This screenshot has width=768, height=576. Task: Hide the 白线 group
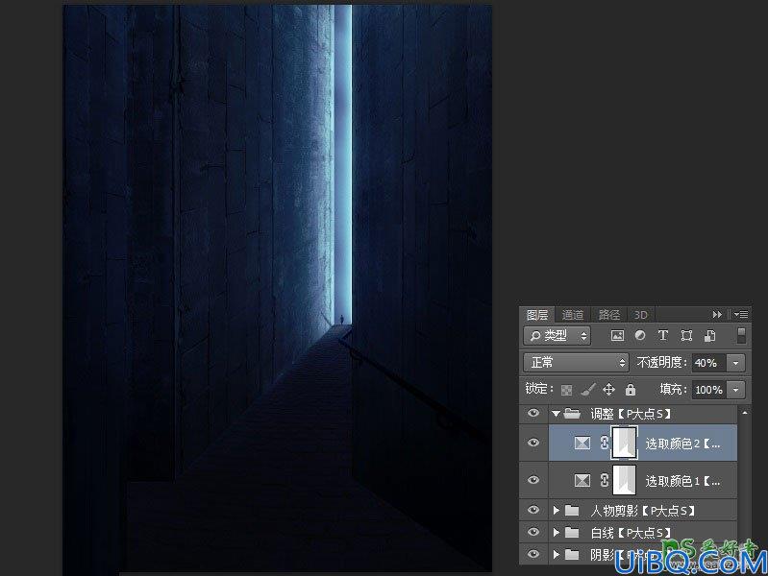(x=533, y=532)
